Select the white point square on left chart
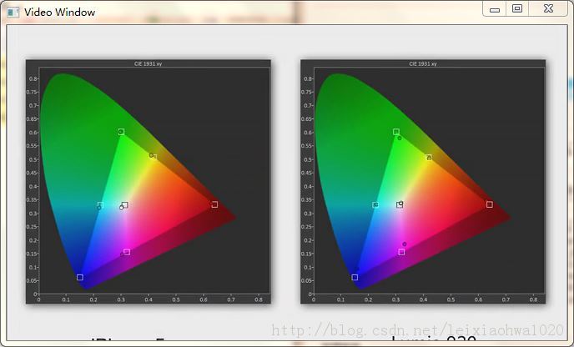Viewport: 574px width, 347px height. coord(125,204)
